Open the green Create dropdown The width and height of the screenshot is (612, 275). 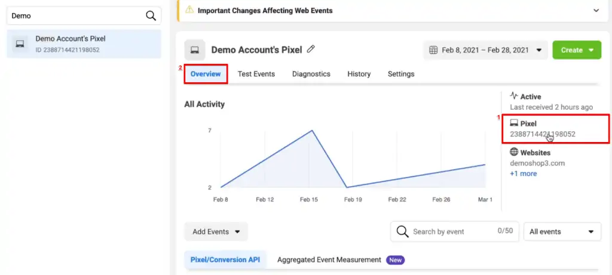(577, 50)
